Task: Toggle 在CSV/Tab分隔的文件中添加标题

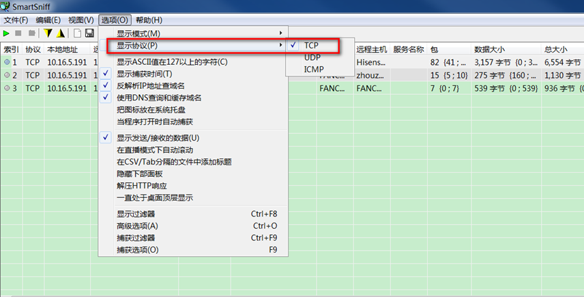Action: pos(193,162)
